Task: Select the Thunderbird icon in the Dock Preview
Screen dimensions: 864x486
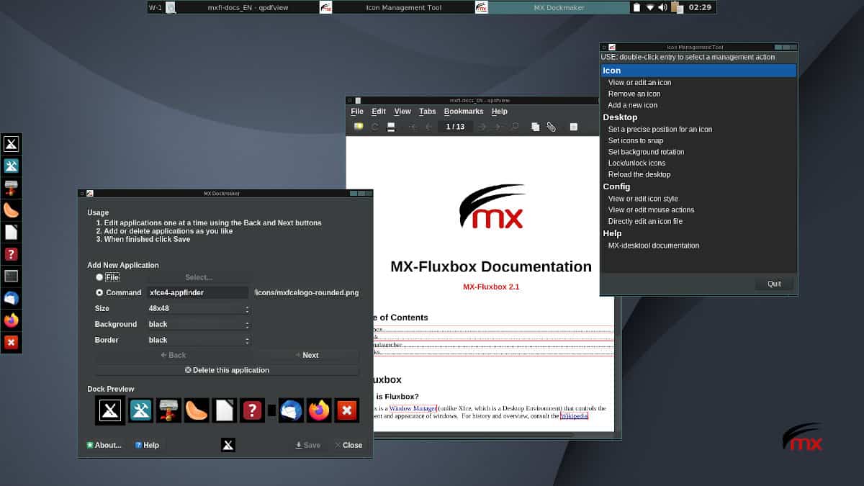Action: click(291, 410)
